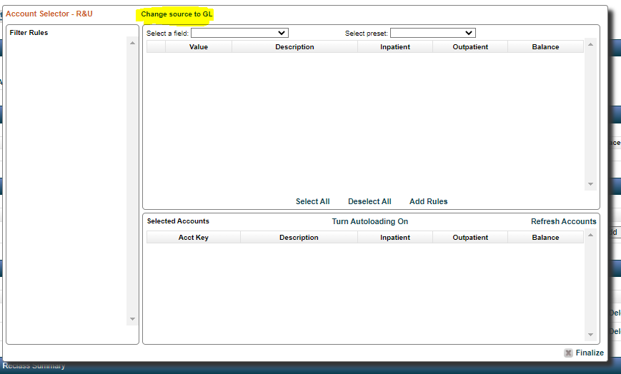Sort by Description header in field values table

point(294,46)
